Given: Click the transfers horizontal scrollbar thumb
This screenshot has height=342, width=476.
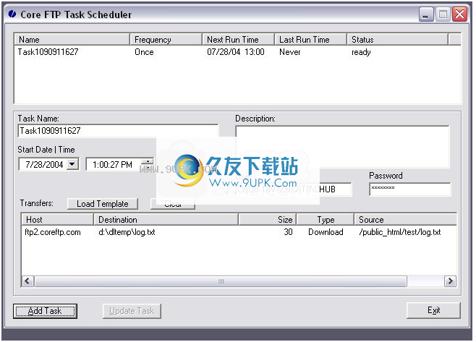Looking at the screenshot, I should click(x=221, y=281).
